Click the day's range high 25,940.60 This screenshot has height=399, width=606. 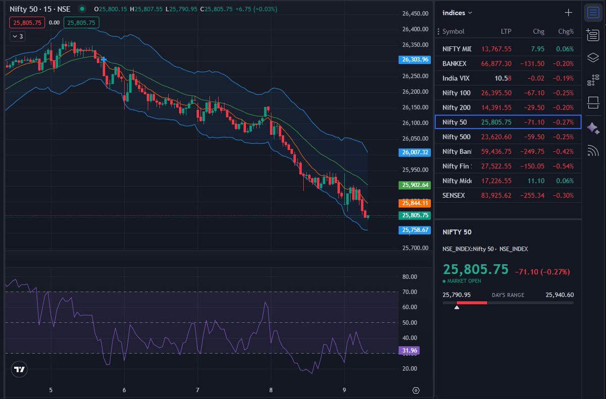pos(560,295)
